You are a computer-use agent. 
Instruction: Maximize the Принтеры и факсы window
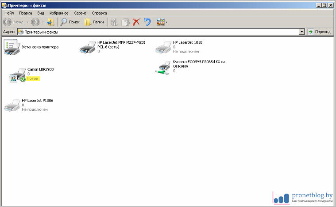click(x=324, y=6)
